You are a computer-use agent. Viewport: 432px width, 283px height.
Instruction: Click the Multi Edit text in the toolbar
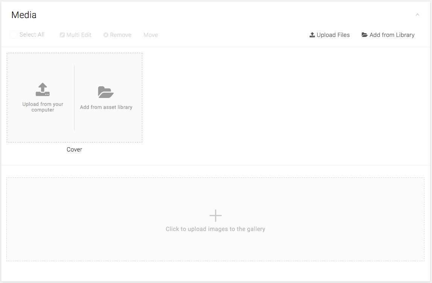coord(79,35)
